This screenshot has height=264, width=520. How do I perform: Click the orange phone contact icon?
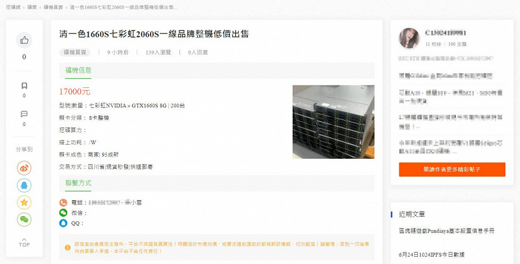click(63, 202)
